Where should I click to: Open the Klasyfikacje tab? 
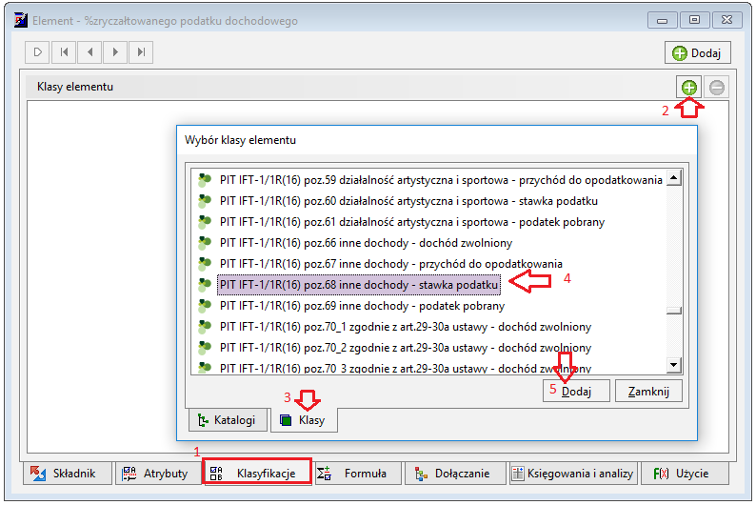tap(257, 474)
